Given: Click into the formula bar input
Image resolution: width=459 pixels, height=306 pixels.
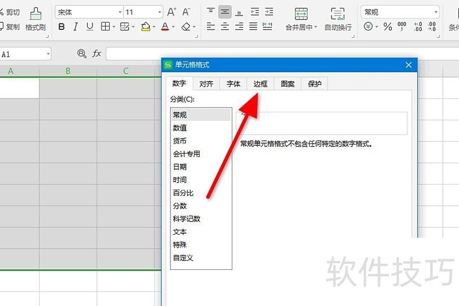Looking at the screenshot, I should click(x=282, y=54).
